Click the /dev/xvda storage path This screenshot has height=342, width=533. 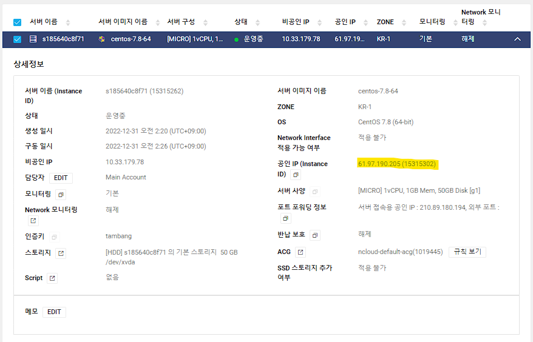pyautogui.click(x=120, y=262)
